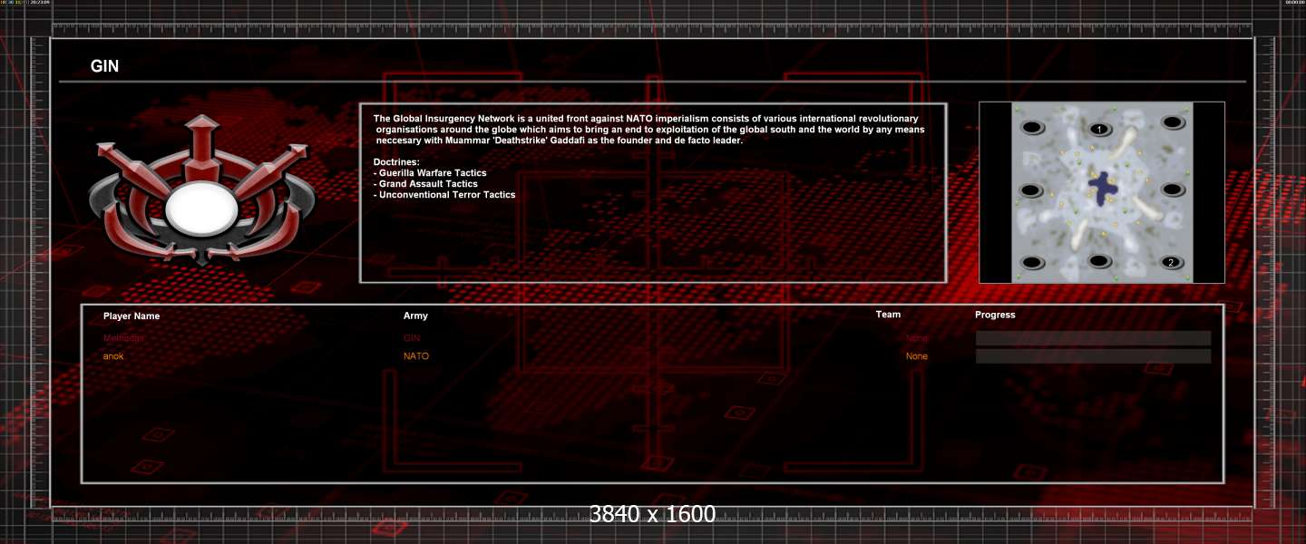The height and width of the screenshot is (544, 1306).
Task: Click the 'Grand Assault Tactics' doctrine line
Action: coord(425,184)
